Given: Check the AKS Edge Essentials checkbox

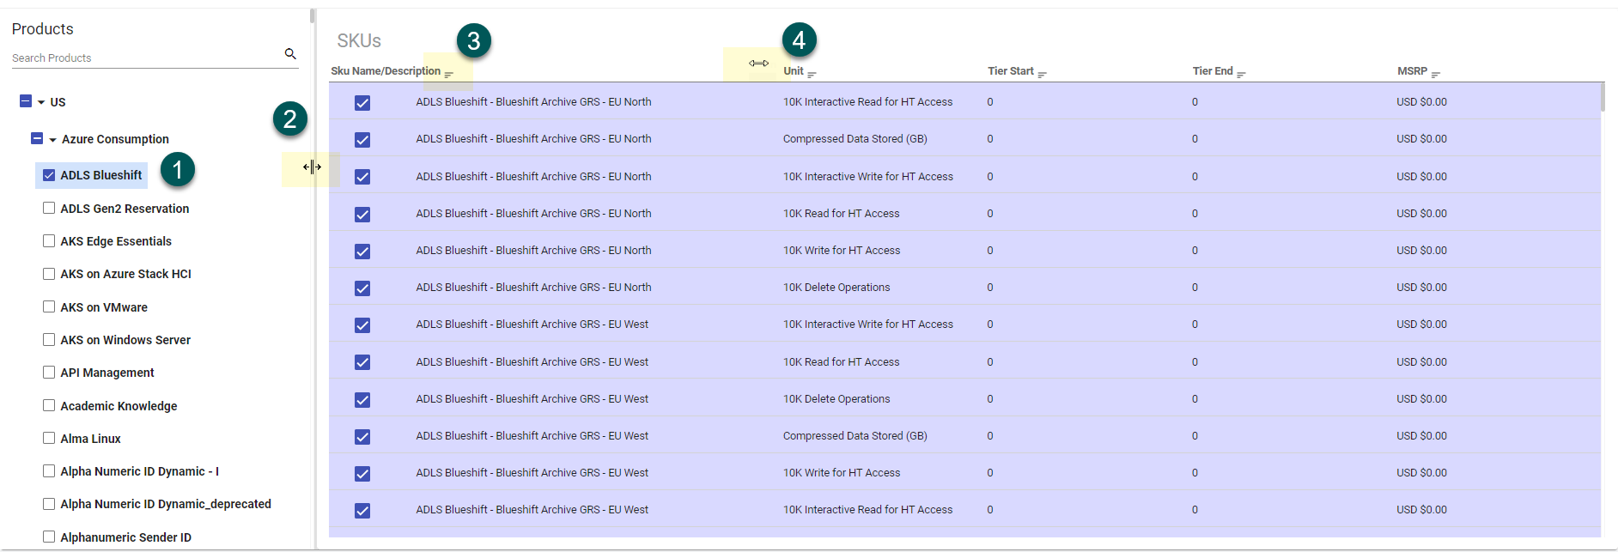Looking at the screenshot, I should pos(49,241).
